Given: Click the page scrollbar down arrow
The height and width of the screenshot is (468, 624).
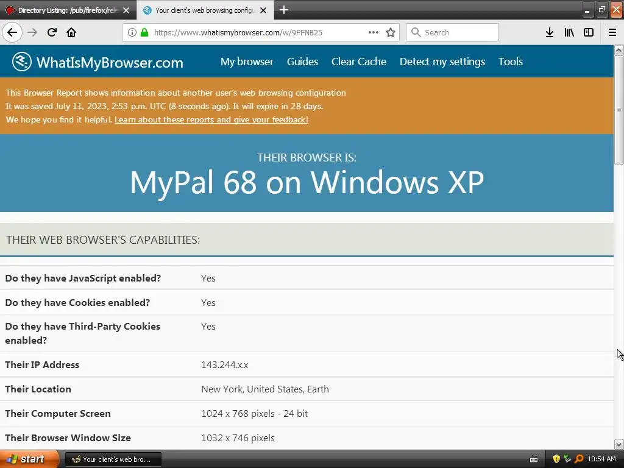Looking at the screenshot, I should (619, 444).
